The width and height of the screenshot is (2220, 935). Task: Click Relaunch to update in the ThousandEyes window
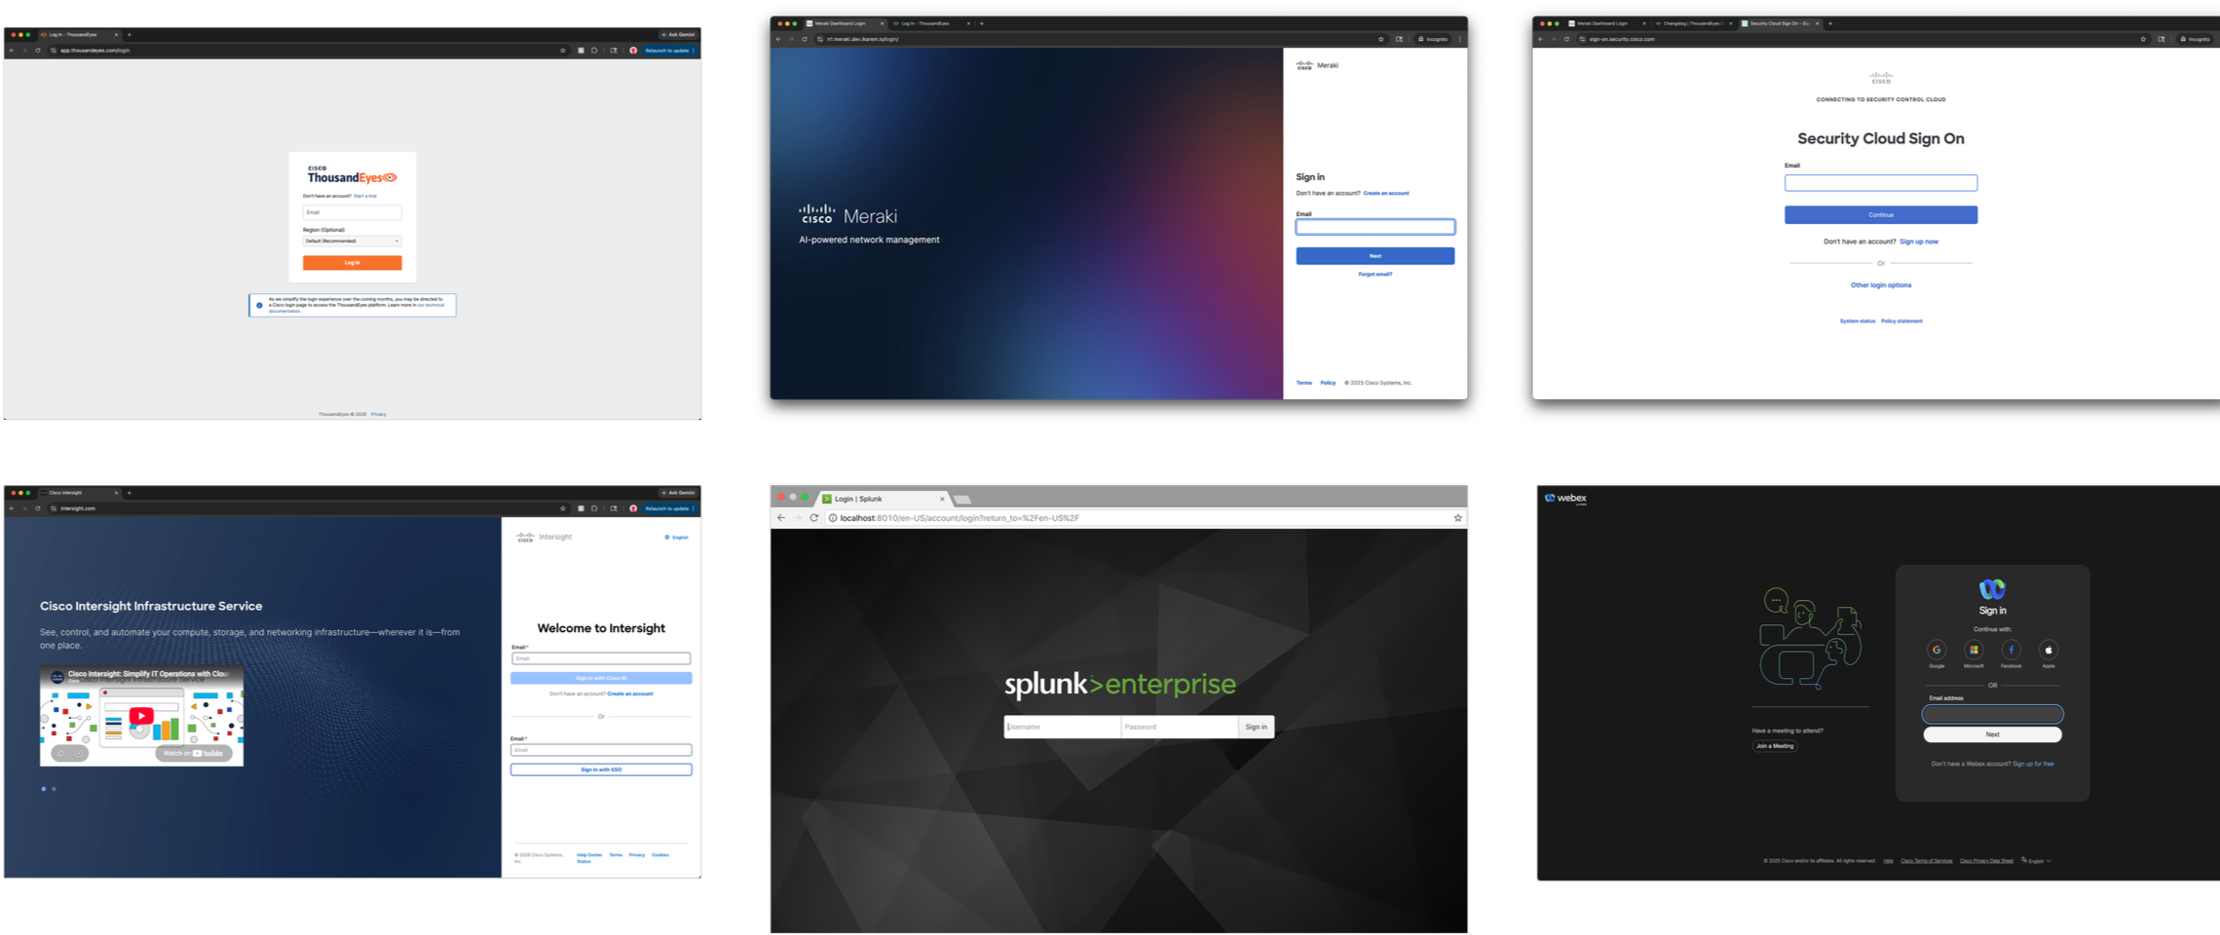coord(669,50)
